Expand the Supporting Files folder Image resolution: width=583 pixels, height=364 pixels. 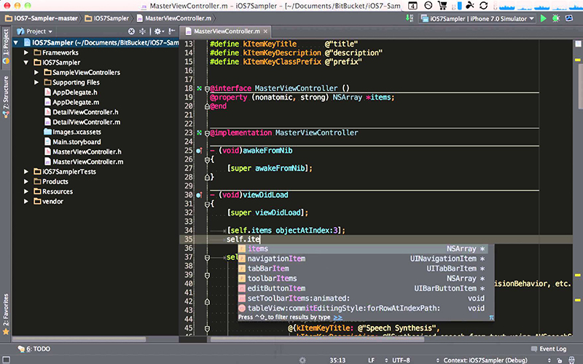click(x=36, y=82)
